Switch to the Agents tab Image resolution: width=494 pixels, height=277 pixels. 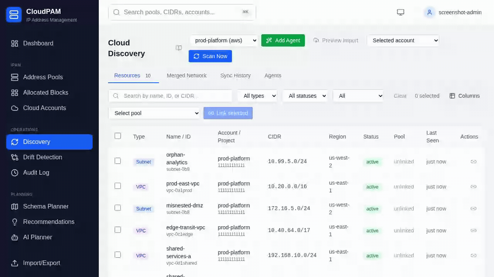[x=273, y=76]
